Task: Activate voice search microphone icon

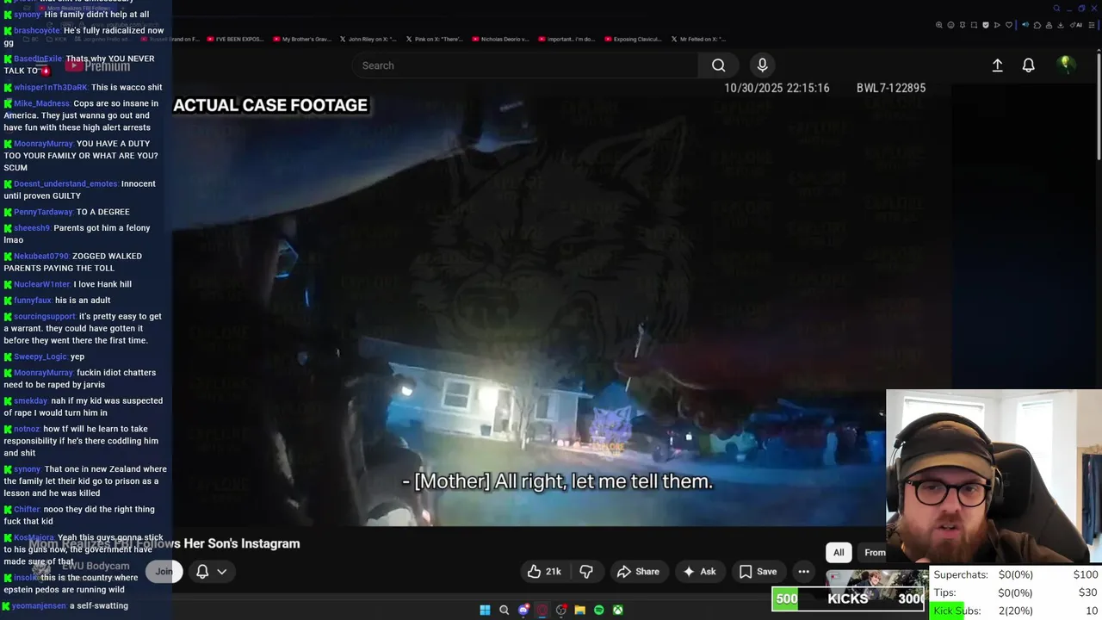Action: pos(762,65)
